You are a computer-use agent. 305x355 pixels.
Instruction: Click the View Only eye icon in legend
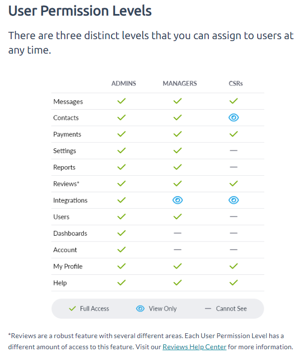(x=140, y=309)
